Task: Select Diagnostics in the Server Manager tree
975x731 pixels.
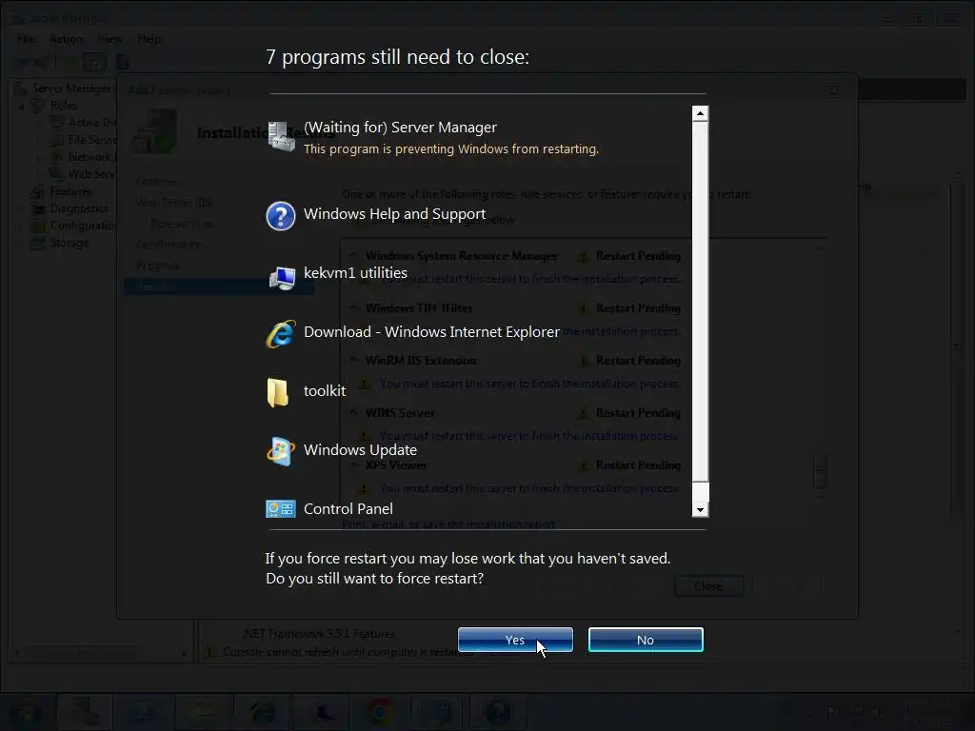Action: click(79, 208)
